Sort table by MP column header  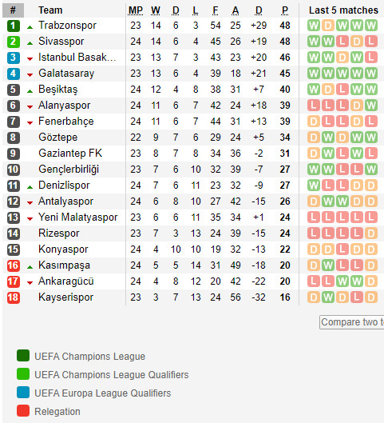136,10
